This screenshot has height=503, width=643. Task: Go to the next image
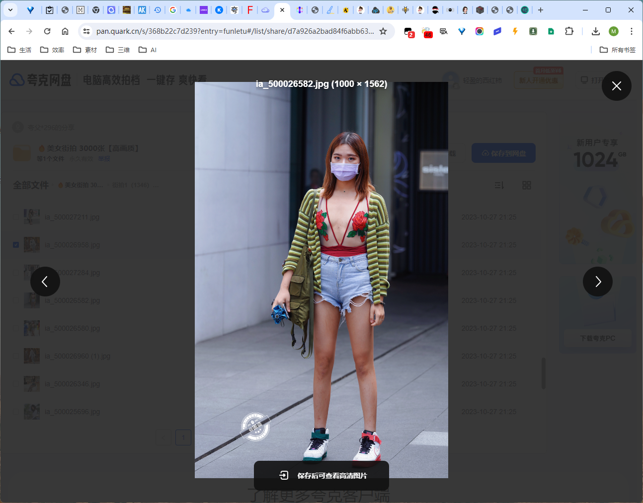pyautogui.click(x=597, y=282)
